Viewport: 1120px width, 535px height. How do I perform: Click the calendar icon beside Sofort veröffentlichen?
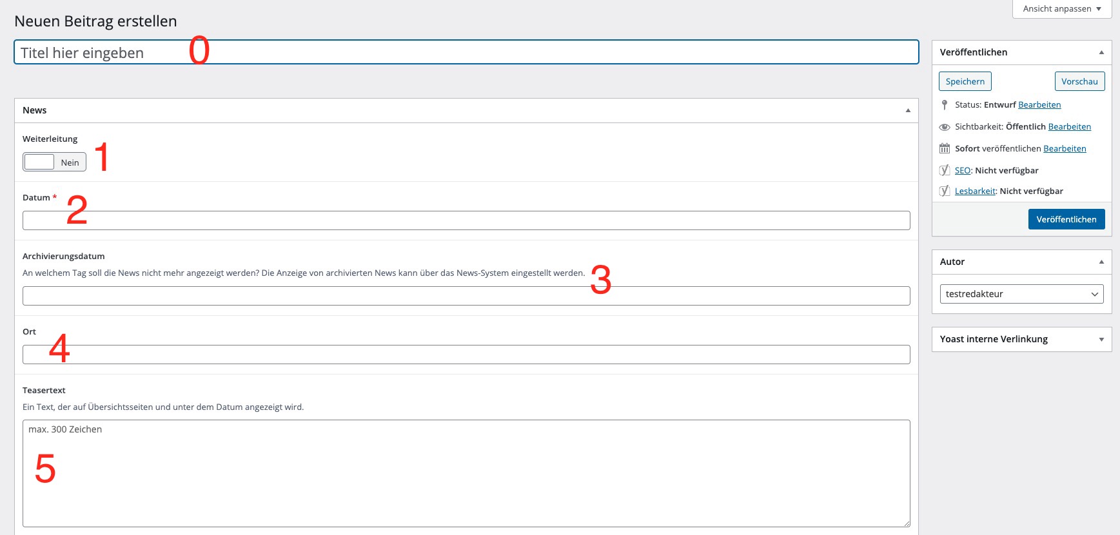945,148
